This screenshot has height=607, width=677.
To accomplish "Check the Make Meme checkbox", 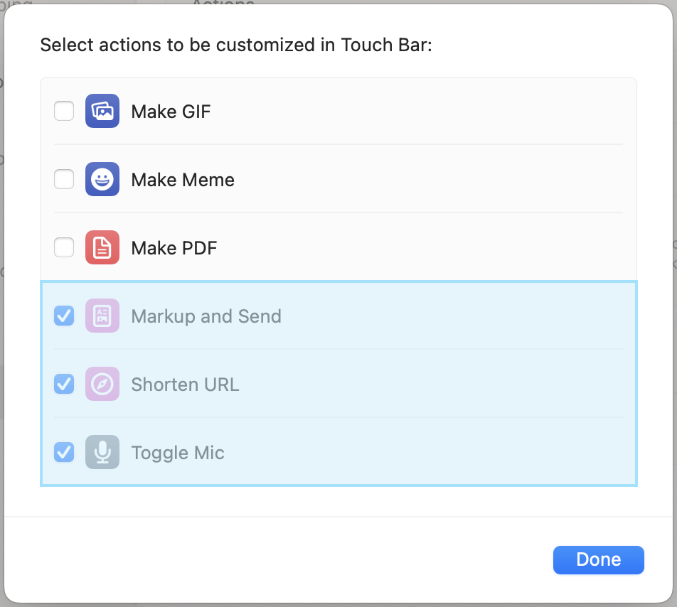I will click(64, 180).
